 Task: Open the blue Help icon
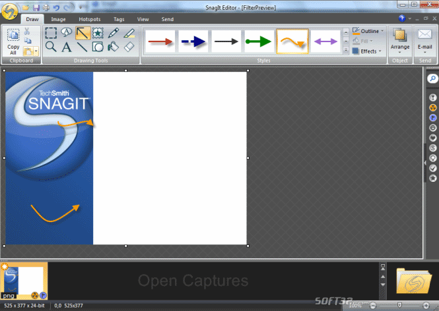point(402,18)
